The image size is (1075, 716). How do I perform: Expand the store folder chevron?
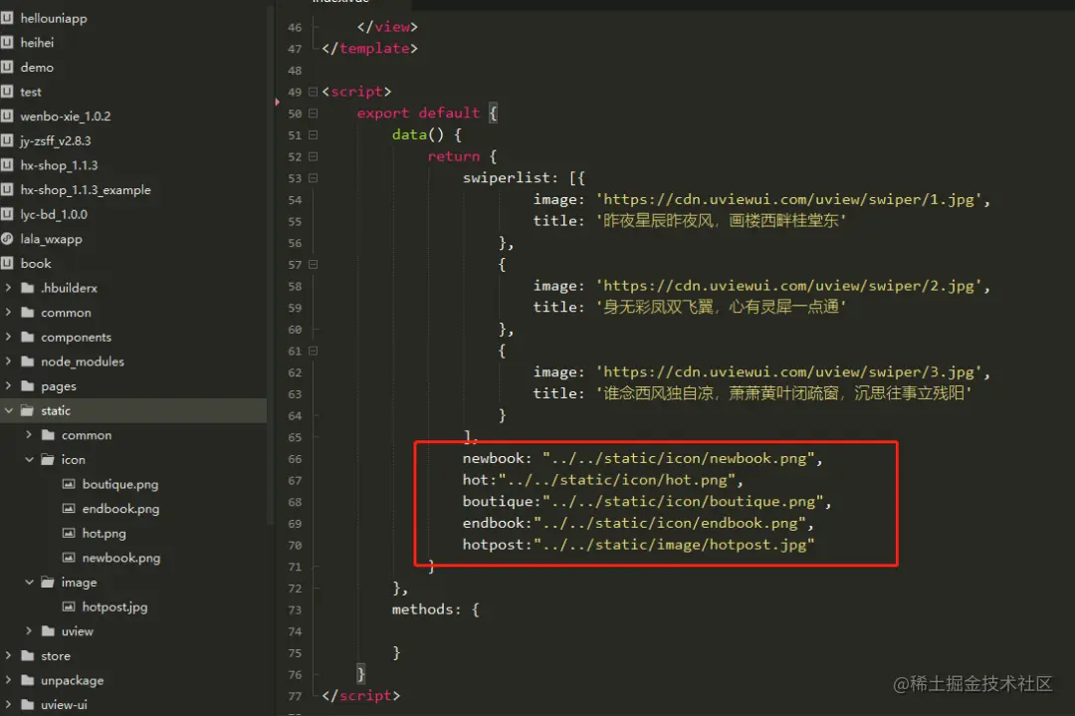tap(8, 655)
